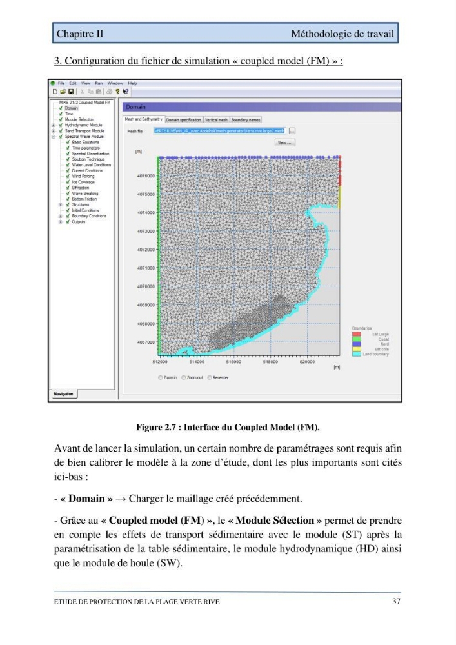Expand the Boundary Conditions tree node
456x645 pixels.
(60, 216)
